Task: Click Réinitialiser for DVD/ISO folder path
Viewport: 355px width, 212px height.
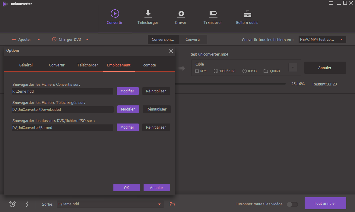Action: point(156,127)
